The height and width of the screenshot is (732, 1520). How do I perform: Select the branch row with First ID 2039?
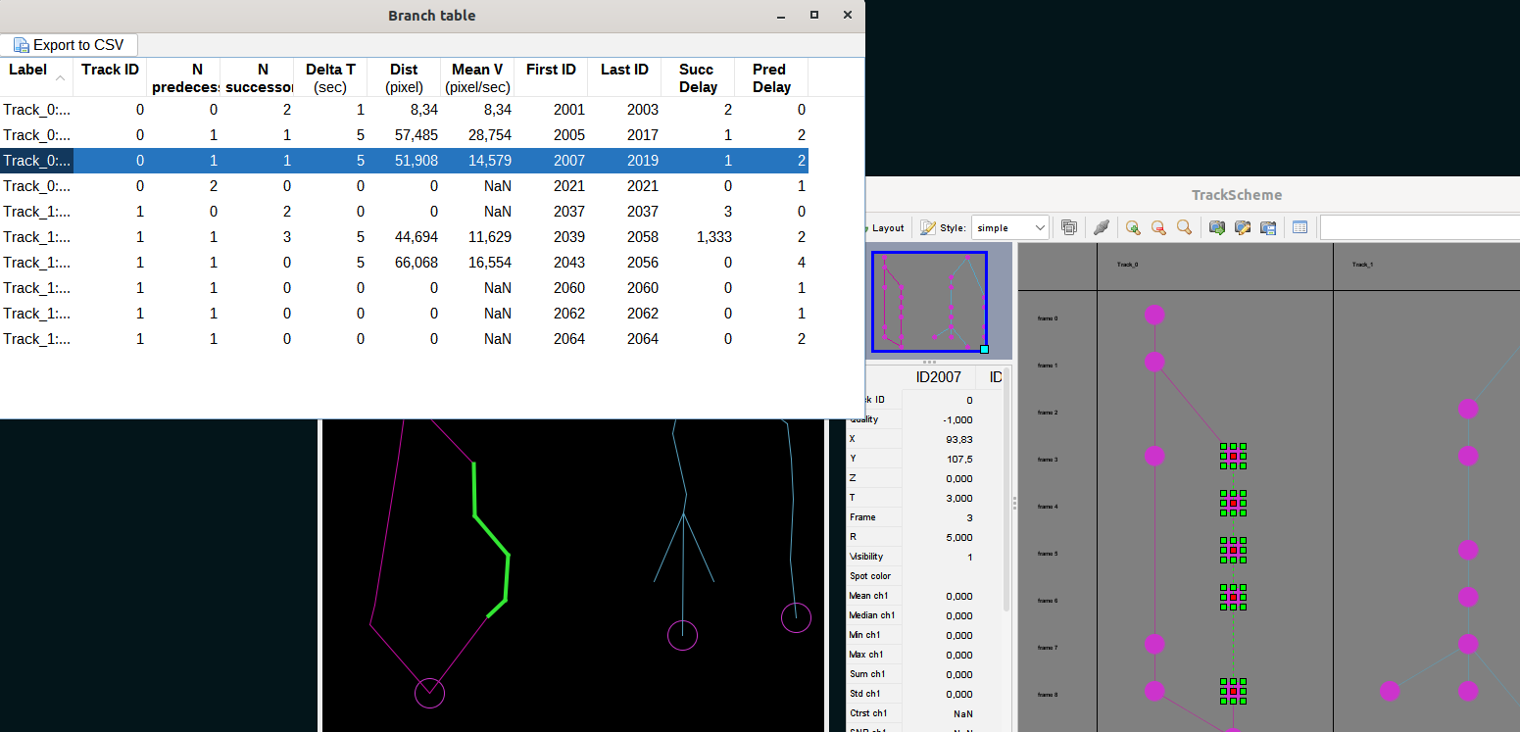[x=404, y=237]
